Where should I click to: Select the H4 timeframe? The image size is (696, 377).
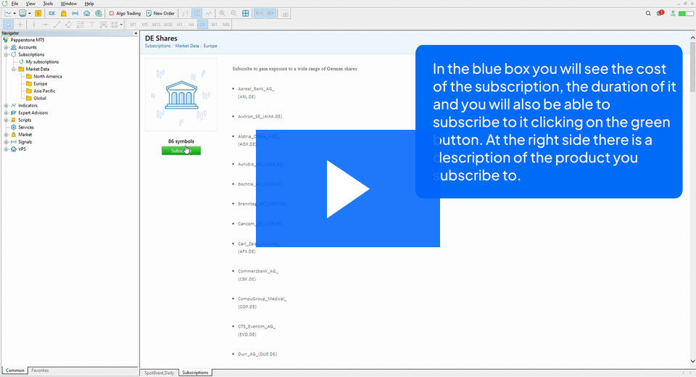tap(191, 25)
